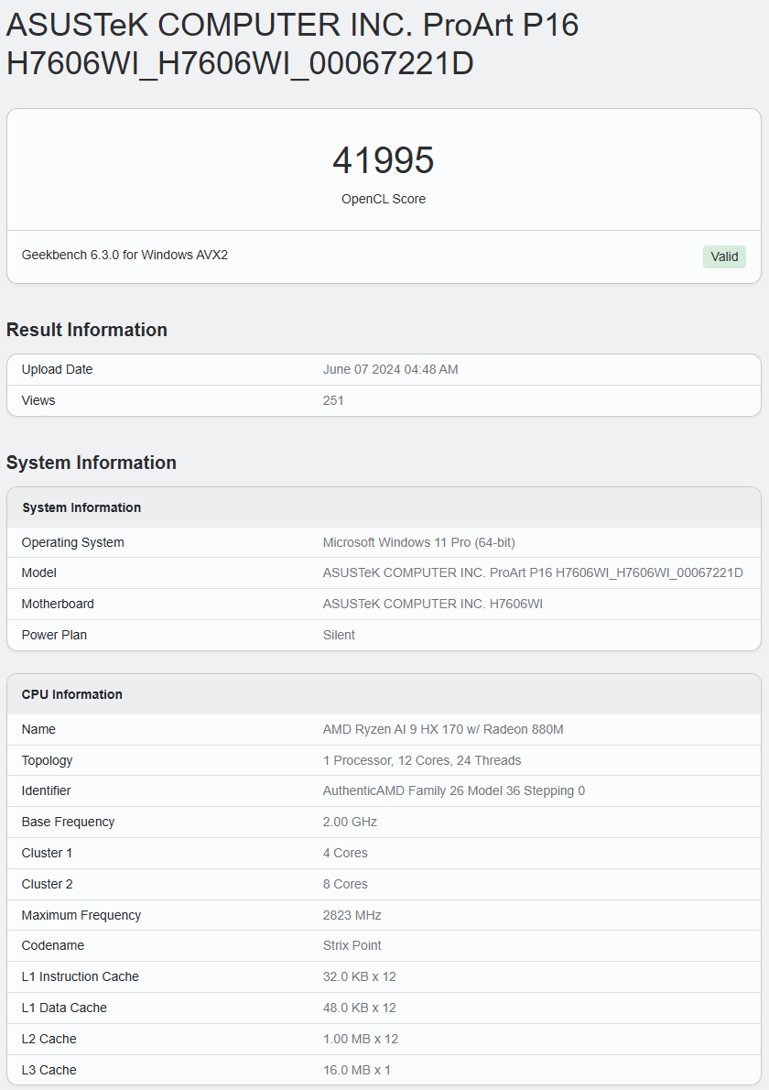
Task: Select the Result Information section heading
Action: click(87, 330)
